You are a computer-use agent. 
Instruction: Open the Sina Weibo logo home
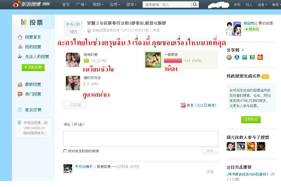(27, 4)
